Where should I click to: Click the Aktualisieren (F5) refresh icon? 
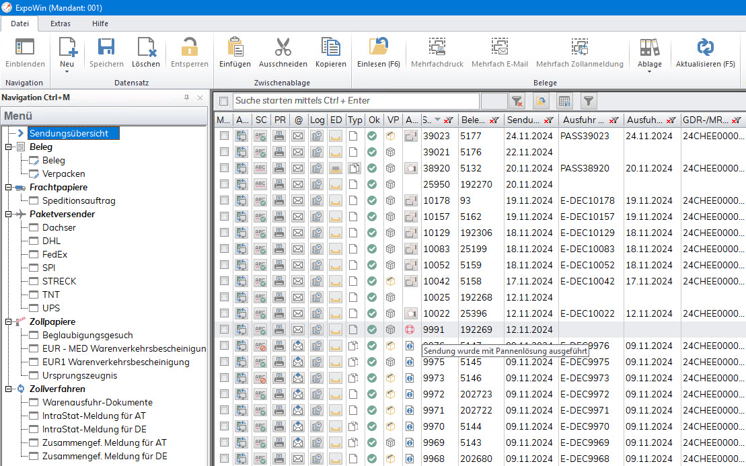705,47
